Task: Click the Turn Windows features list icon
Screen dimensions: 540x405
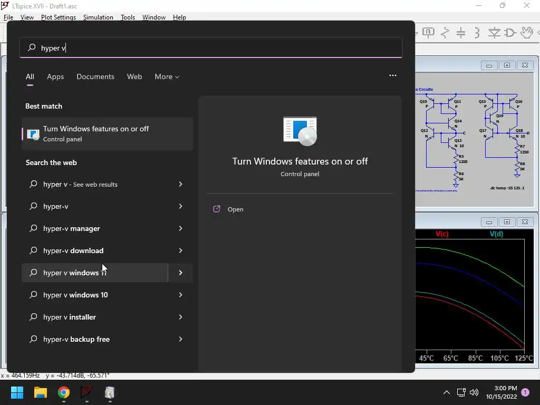Action: tap(33, 134)
